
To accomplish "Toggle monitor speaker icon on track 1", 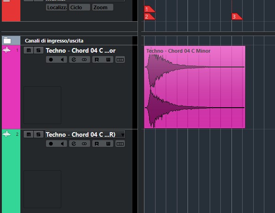I will [x=62, y=60].
